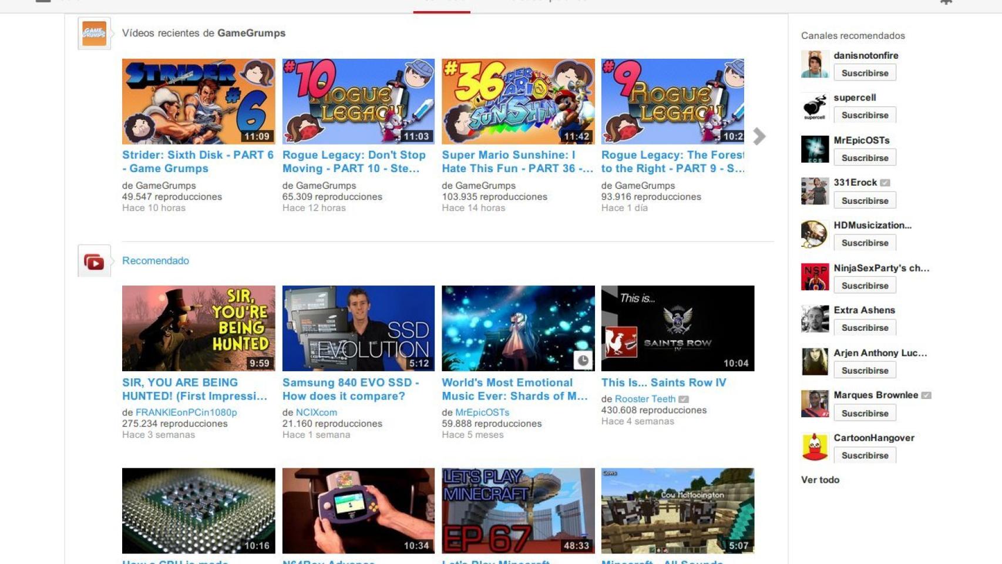Open the supercell channel avatar

[x=814, y=107]
